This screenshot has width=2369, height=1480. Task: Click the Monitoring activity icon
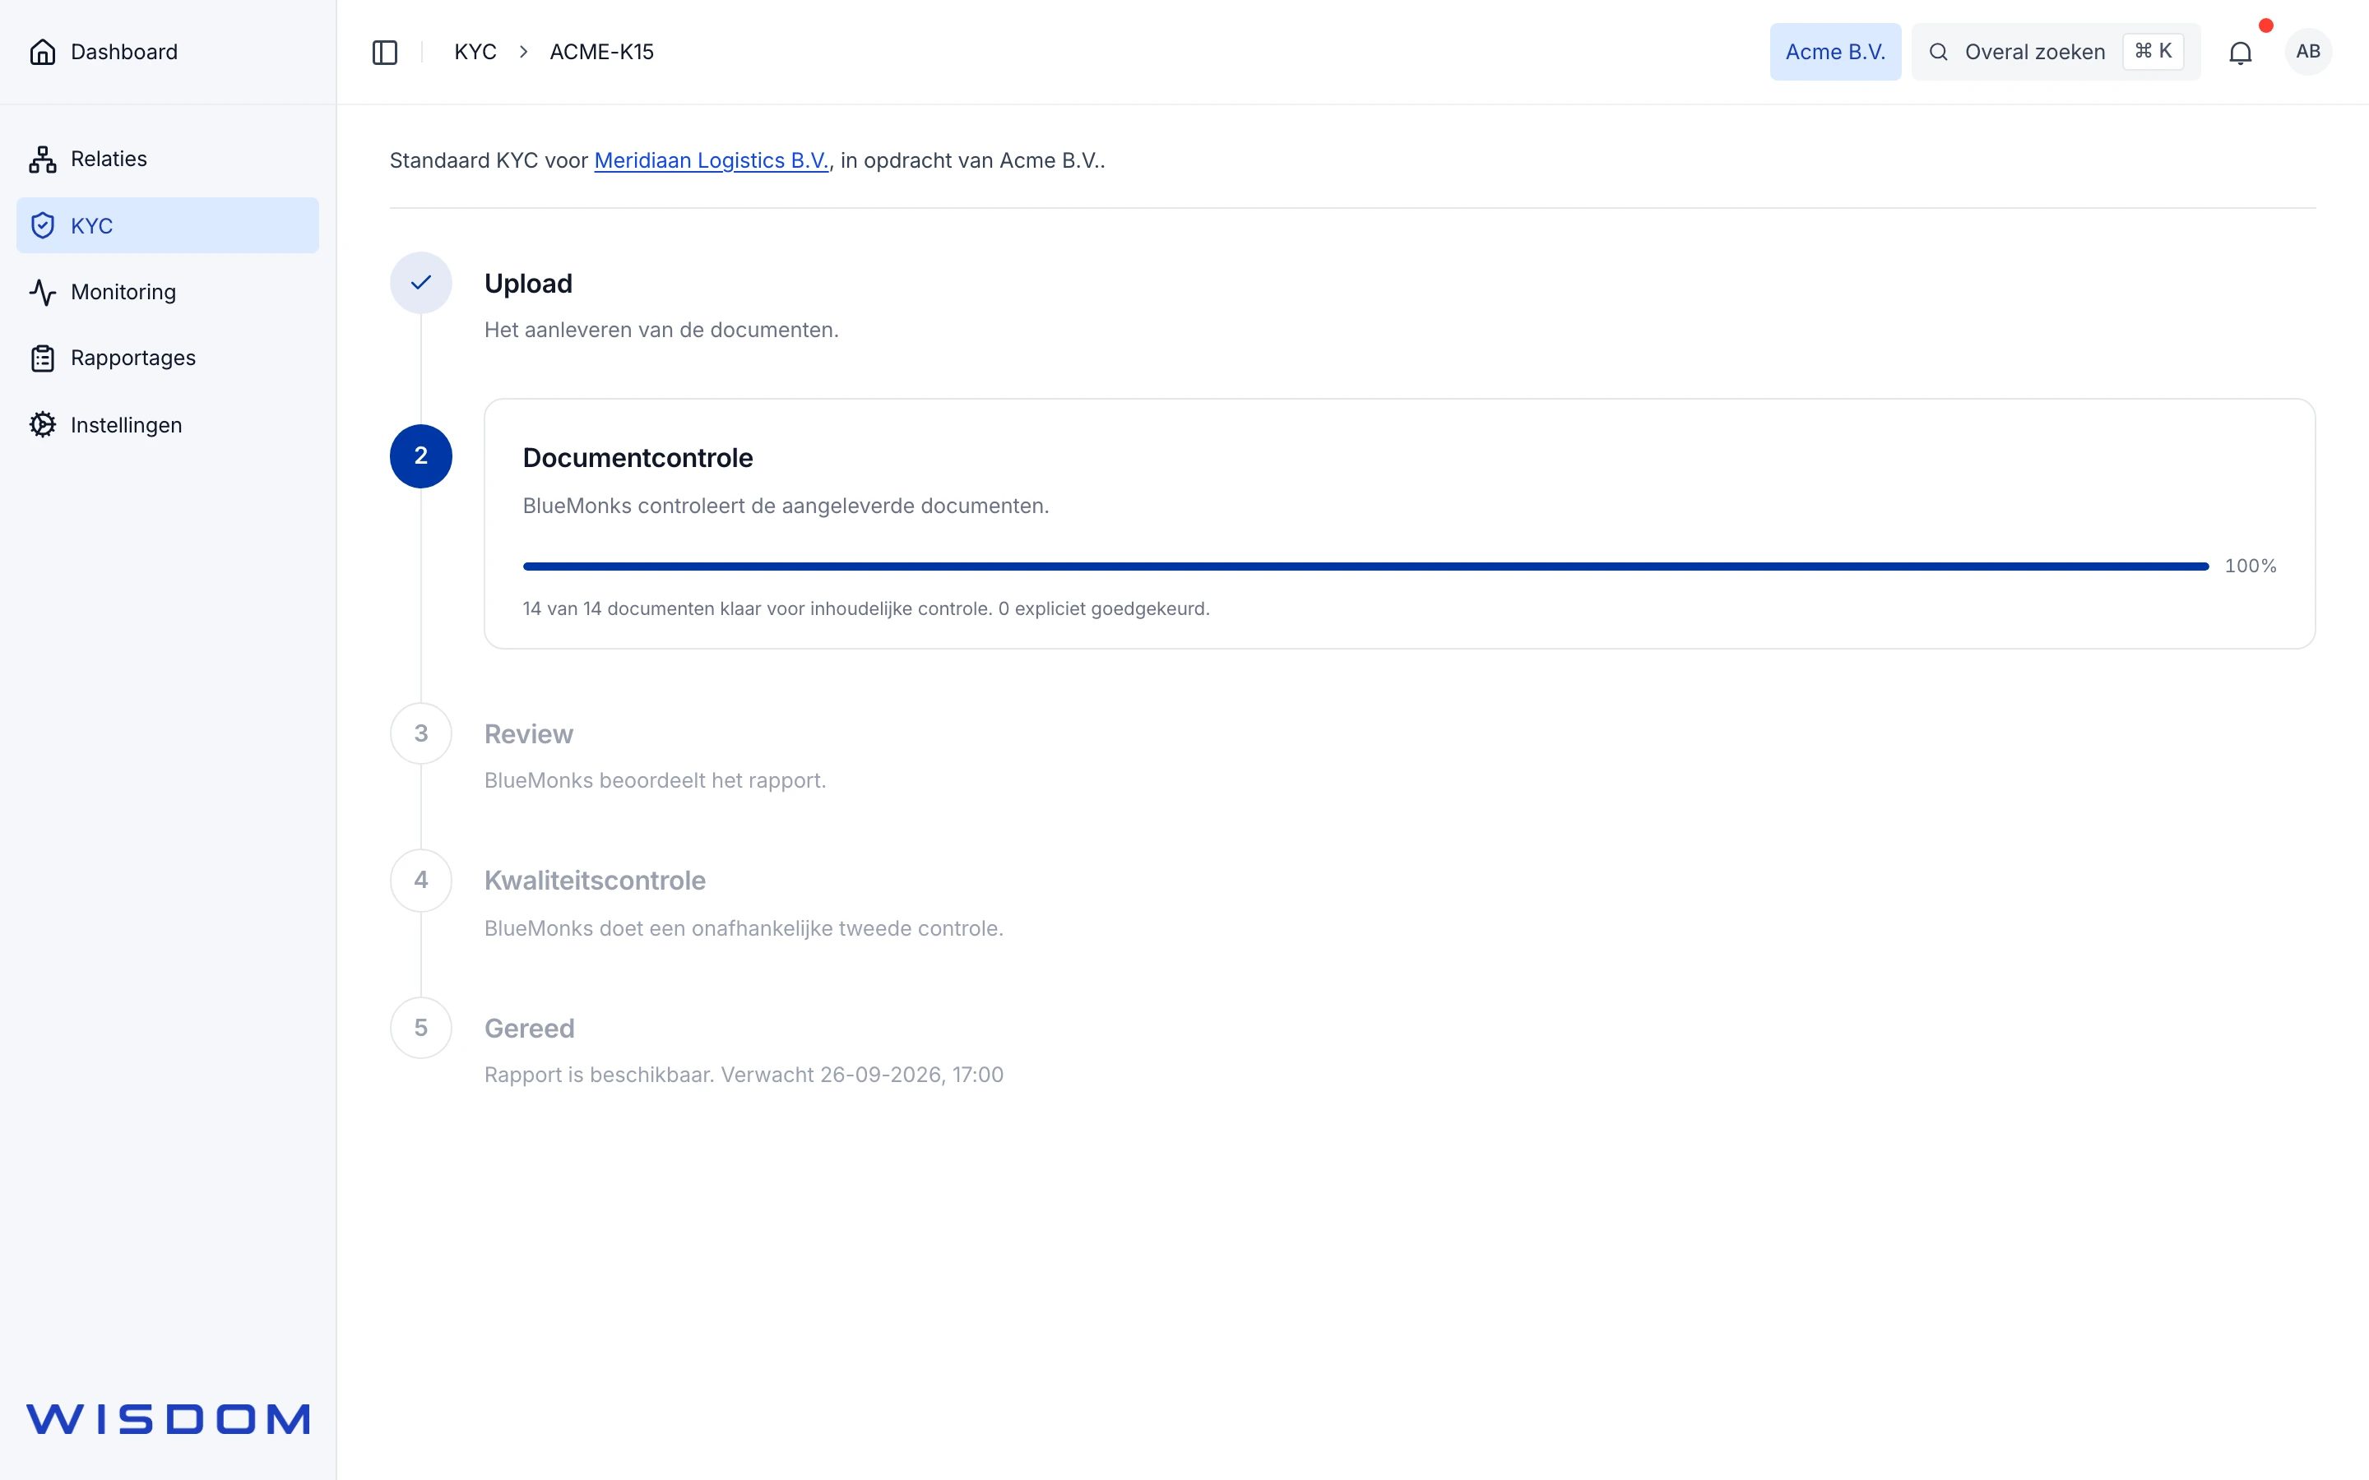point(43,292)
